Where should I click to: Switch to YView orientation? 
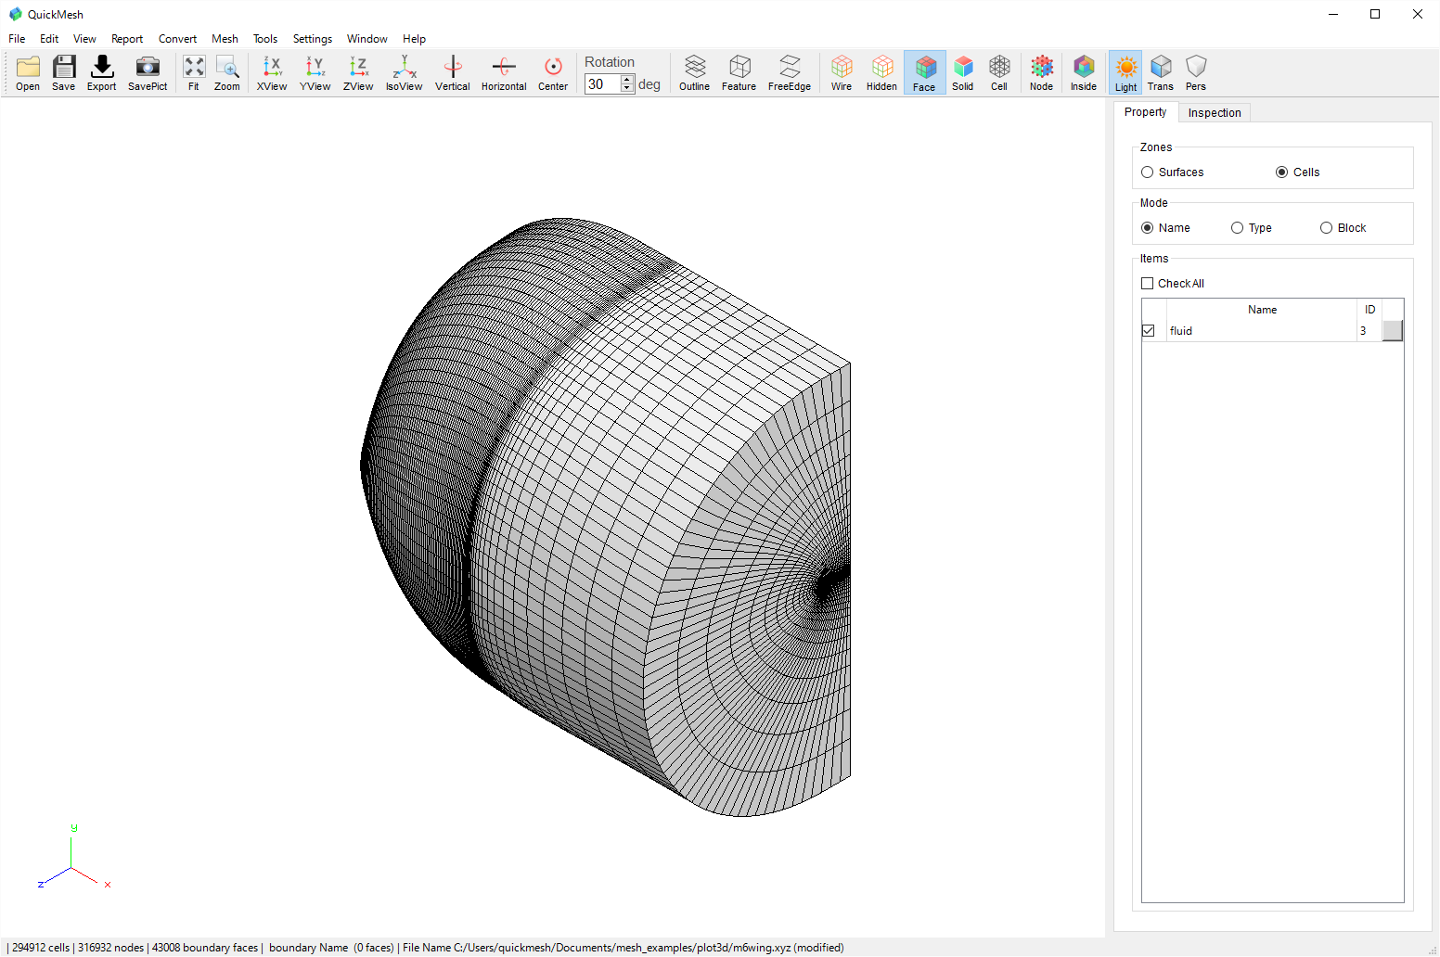315,72
